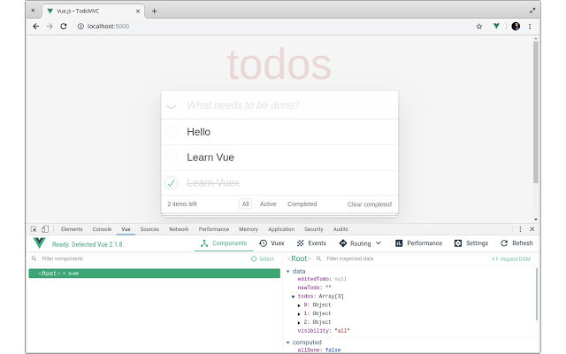Screen dimensions: 566x354
Task: Switch to the Vuex panel
Action: coord(272,243)
